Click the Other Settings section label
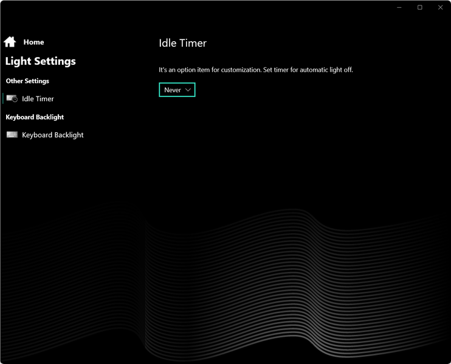 click(x=27, y=81)
